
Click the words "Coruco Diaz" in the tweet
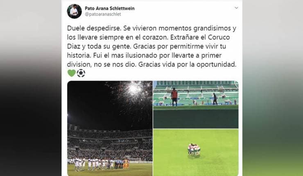[x=148, y=42]
